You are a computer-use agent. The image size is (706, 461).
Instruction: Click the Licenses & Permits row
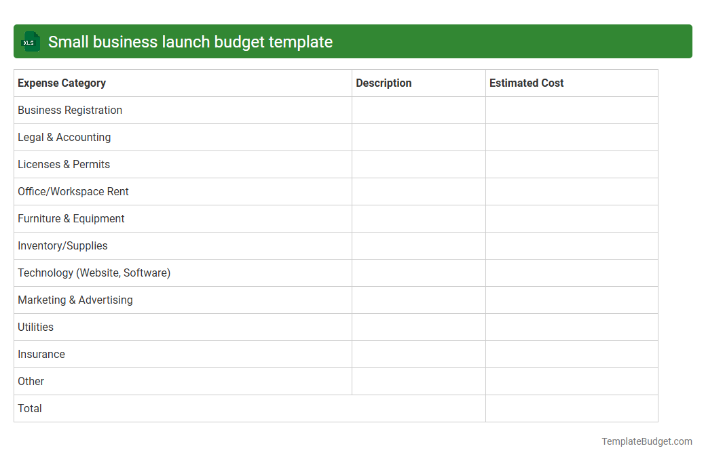coord(63,164)
